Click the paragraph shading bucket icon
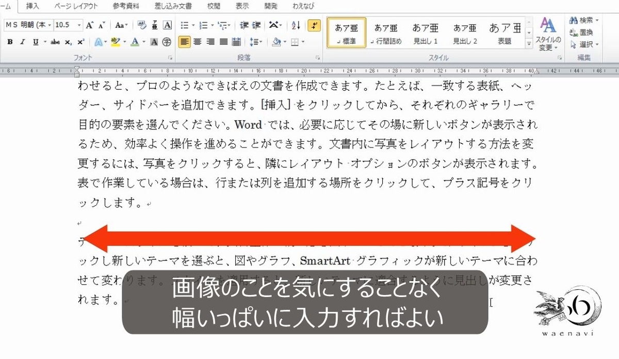Viewport: 619px width, 359px height. [276, 42]
